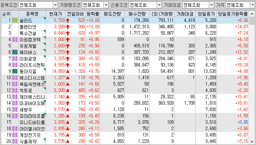256x145 pixels.
Task: Click the 증 badge on 라이프시맨틱 row
Action: click(x=15, y=65)
